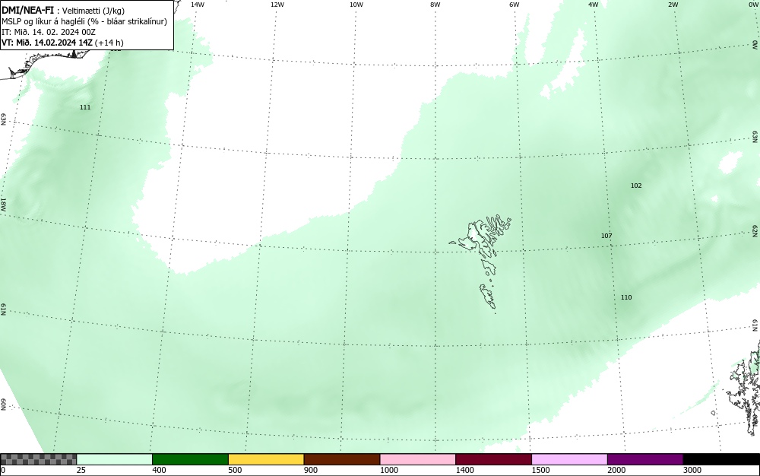This screenshot has width=760, height=476.
Task: Click the dark maroon 1400–1500 legend swatch
Action: click(493, 459)
